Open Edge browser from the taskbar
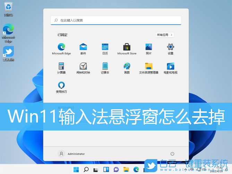 point(136,169)
